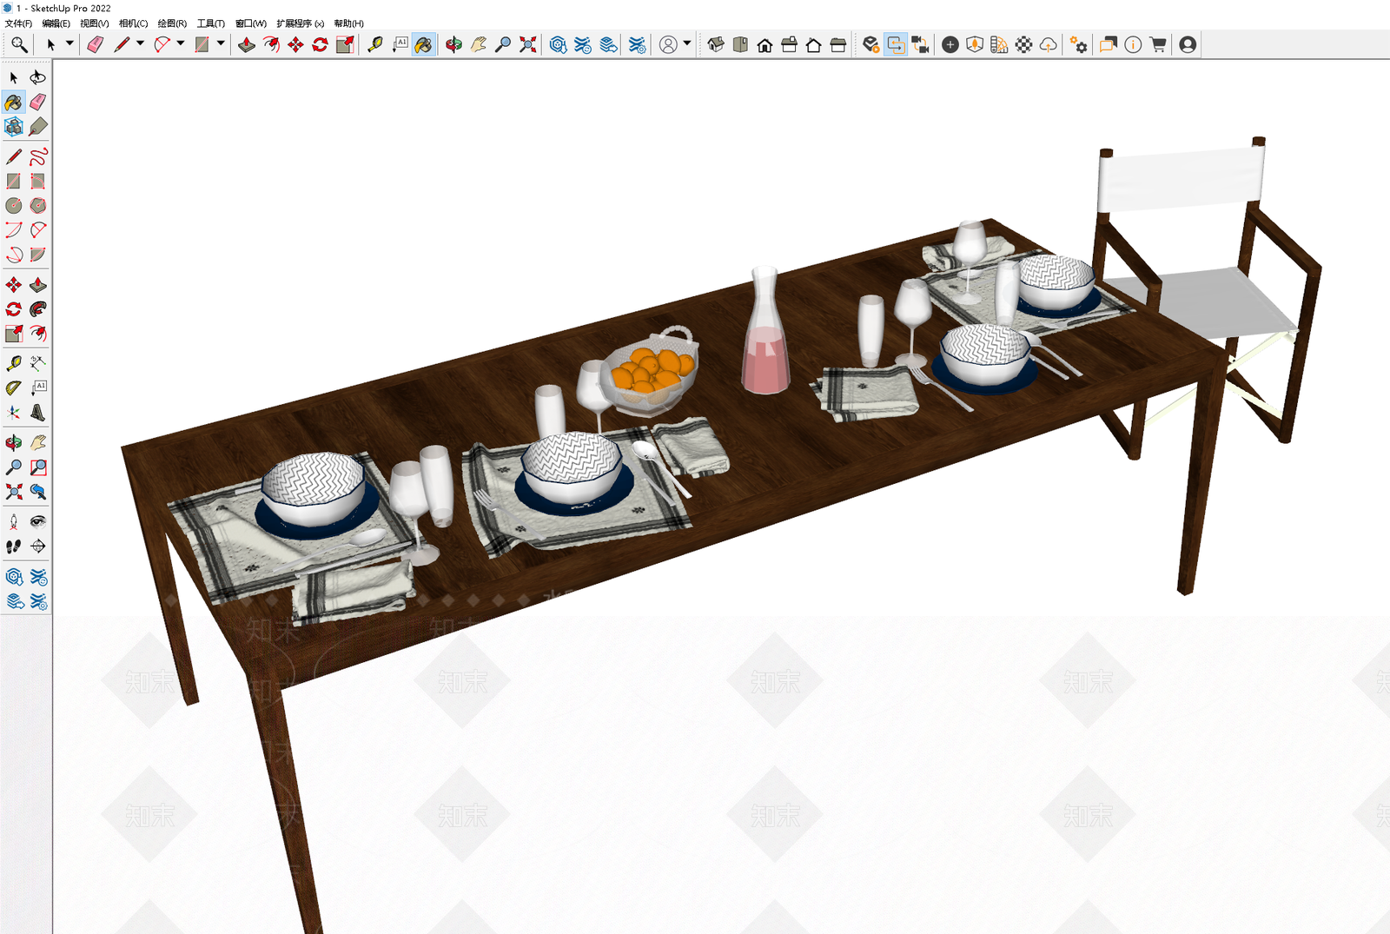This screenshot has height=934, width=1390.
Task: Select the Position Camera tool
Action: tap(14, 521)
